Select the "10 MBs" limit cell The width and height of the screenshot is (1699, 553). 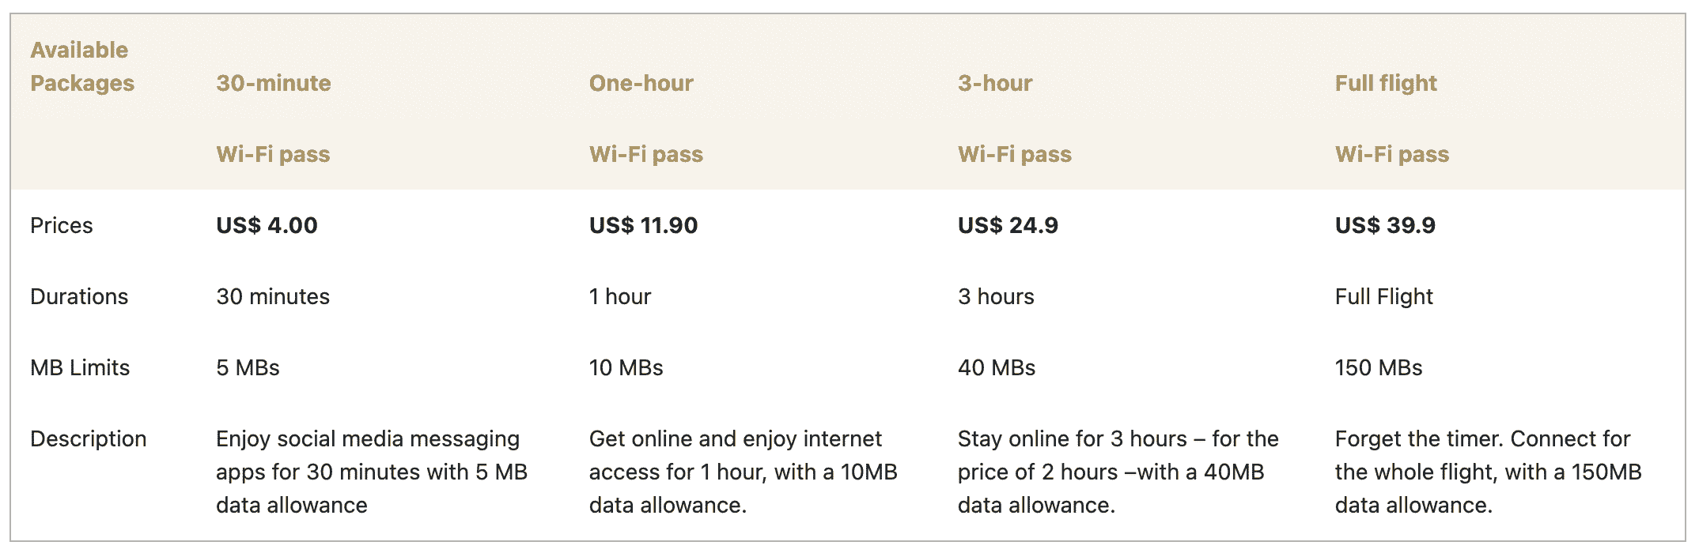coord(626,367)
